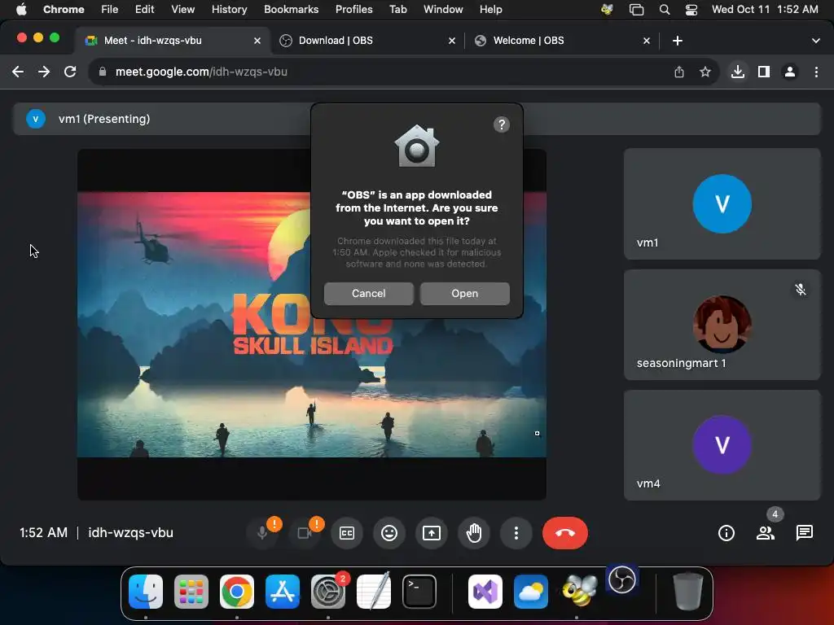Click the red Leave call button

click(565, 532)
